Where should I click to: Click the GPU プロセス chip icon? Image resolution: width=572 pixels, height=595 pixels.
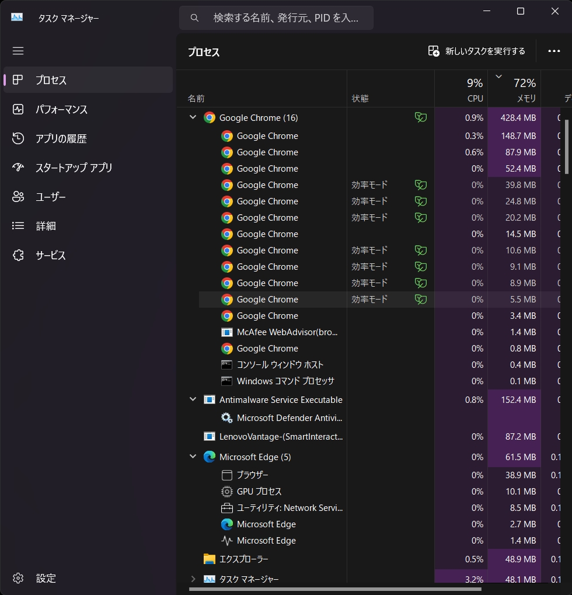tap(227, 492)
